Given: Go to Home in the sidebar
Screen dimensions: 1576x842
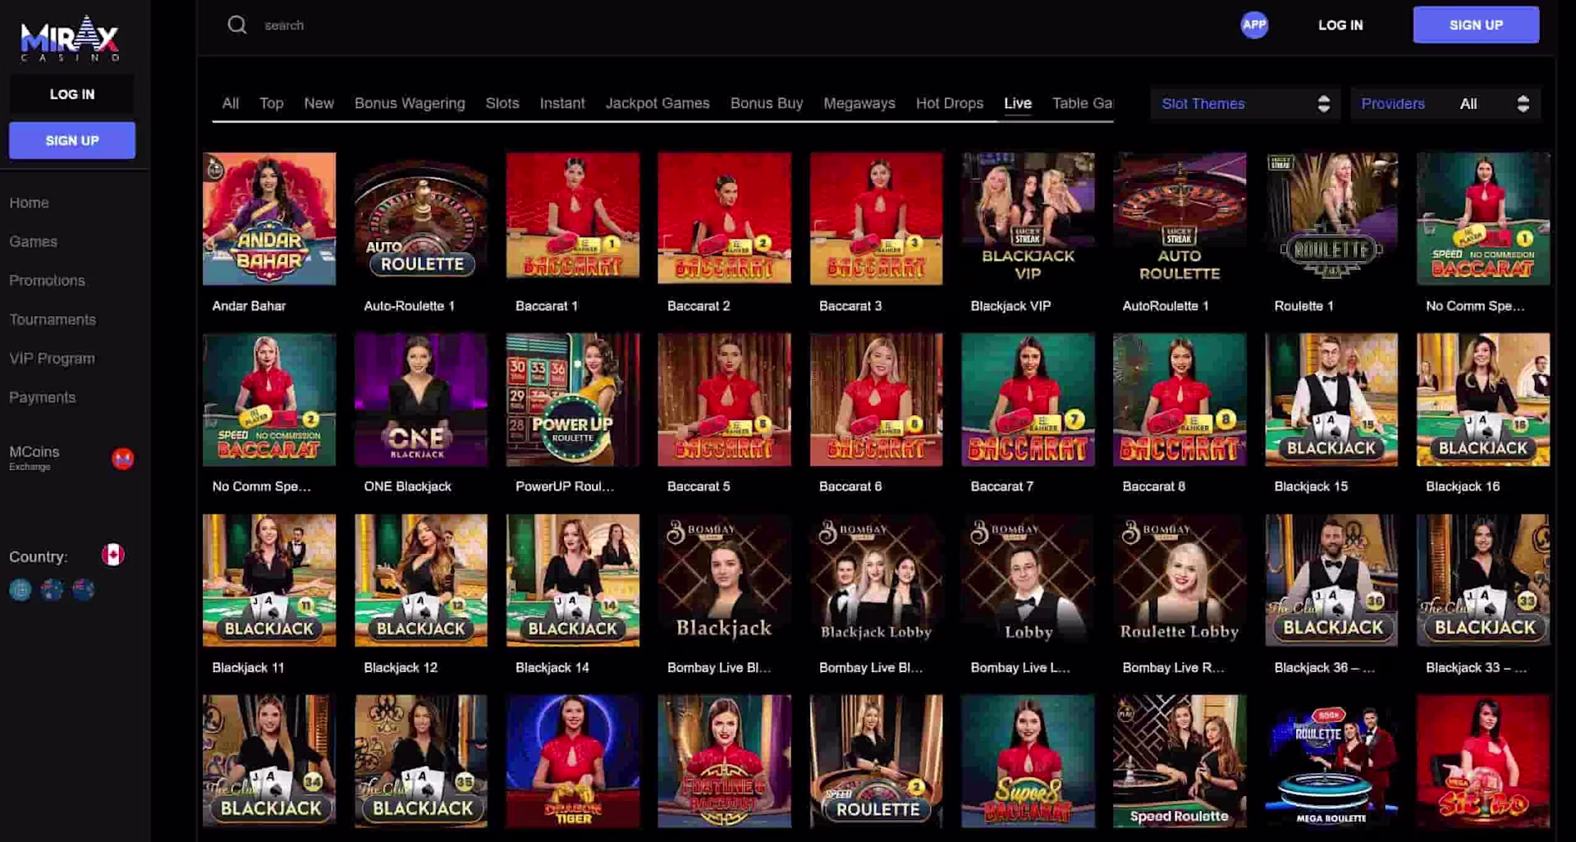Looking at the screenshot, I should (29, 203).
